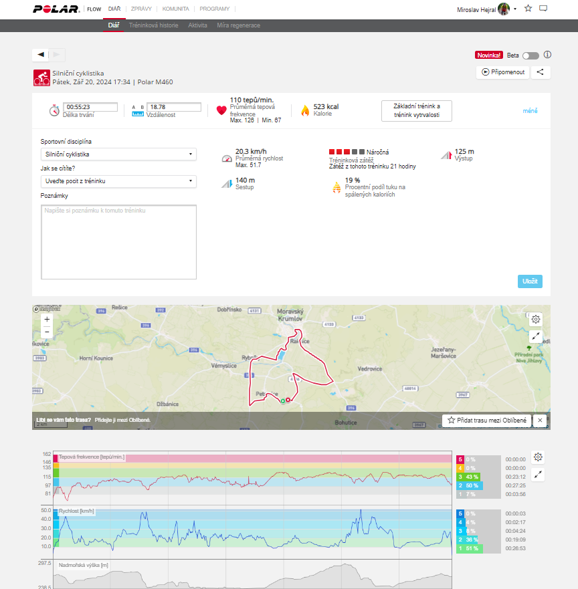The width and height of the screenshot is (578, 589).
Task: Open the 'Jak se cítíte?' feeling dropdown
Action: pos(118,181)
